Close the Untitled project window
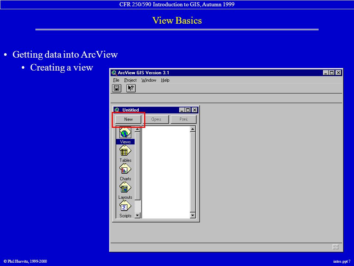The width and height of the screenshot is (354, 266). 195,110
